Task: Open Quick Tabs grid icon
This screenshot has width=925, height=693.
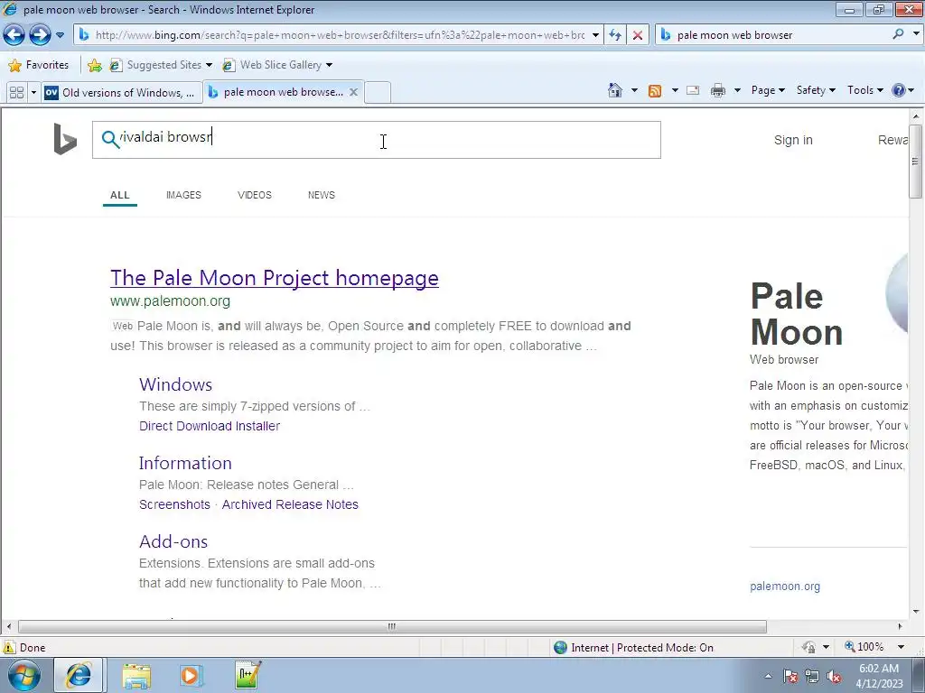Action: [x=17, y=93]
